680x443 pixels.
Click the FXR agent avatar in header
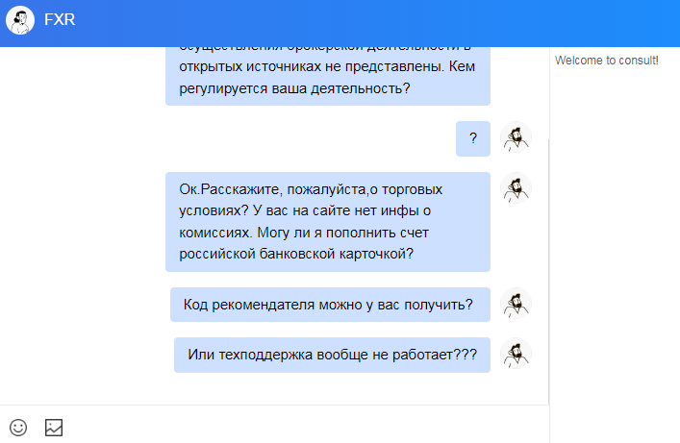pos(20,19)
